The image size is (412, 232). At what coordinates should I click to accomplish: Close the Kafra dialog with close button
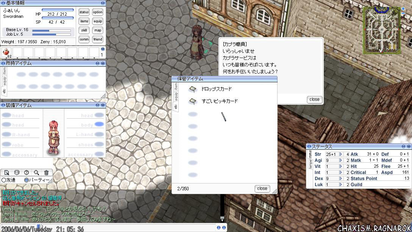pyautogui.click(x=314, y=99)
